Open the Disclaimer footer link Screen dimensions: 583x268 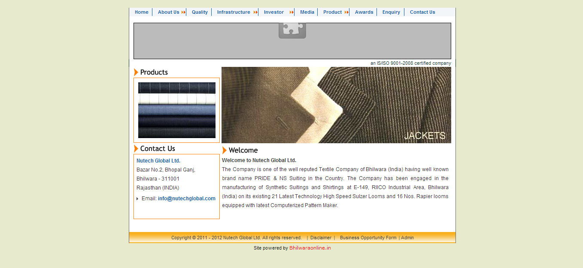(321, 238)
